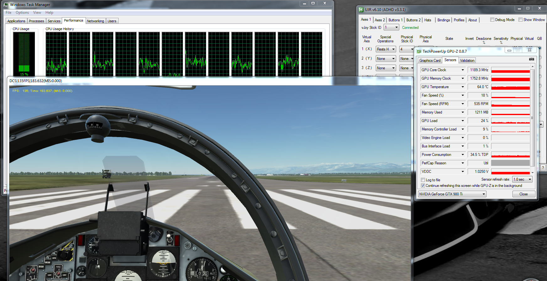Image resolution: width=547 pixels, height=281 pixels.
Task: Open Physical Stick ID dropdown for axis 2 (Y)
Action: coord(406,59)
